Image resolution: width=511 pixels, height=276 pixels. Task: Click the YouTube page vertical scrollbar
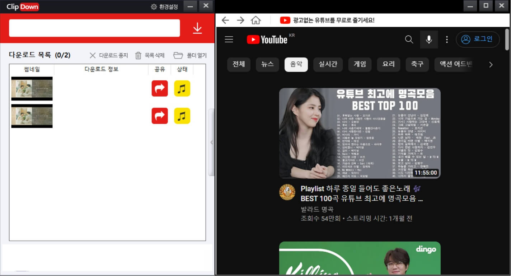507,39
